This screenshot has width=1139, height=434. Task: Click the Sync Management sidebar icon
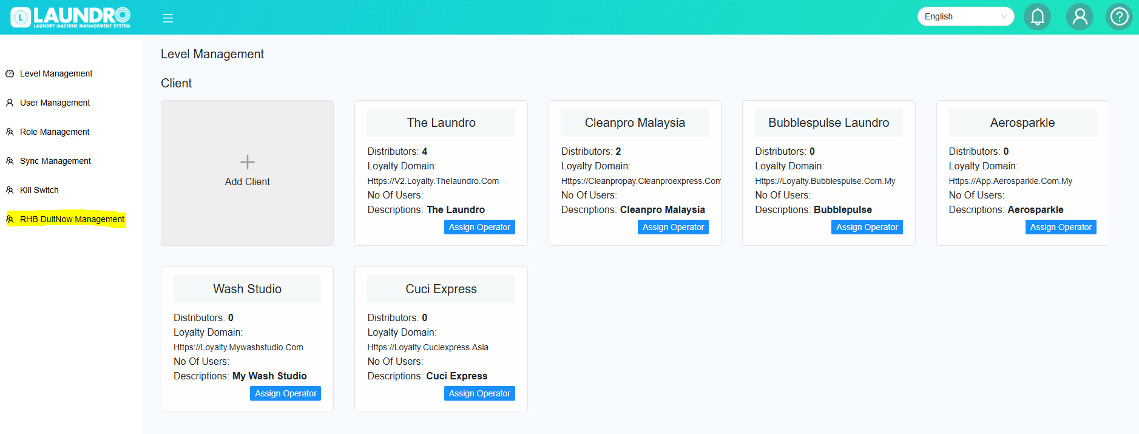coord(10,161)
